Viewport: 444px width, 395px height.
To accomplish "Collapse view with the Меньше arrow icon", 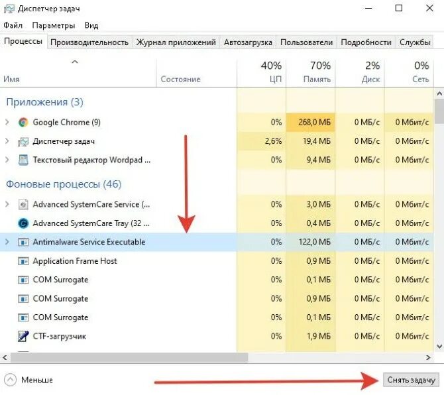I will click(x=10, y=380).
